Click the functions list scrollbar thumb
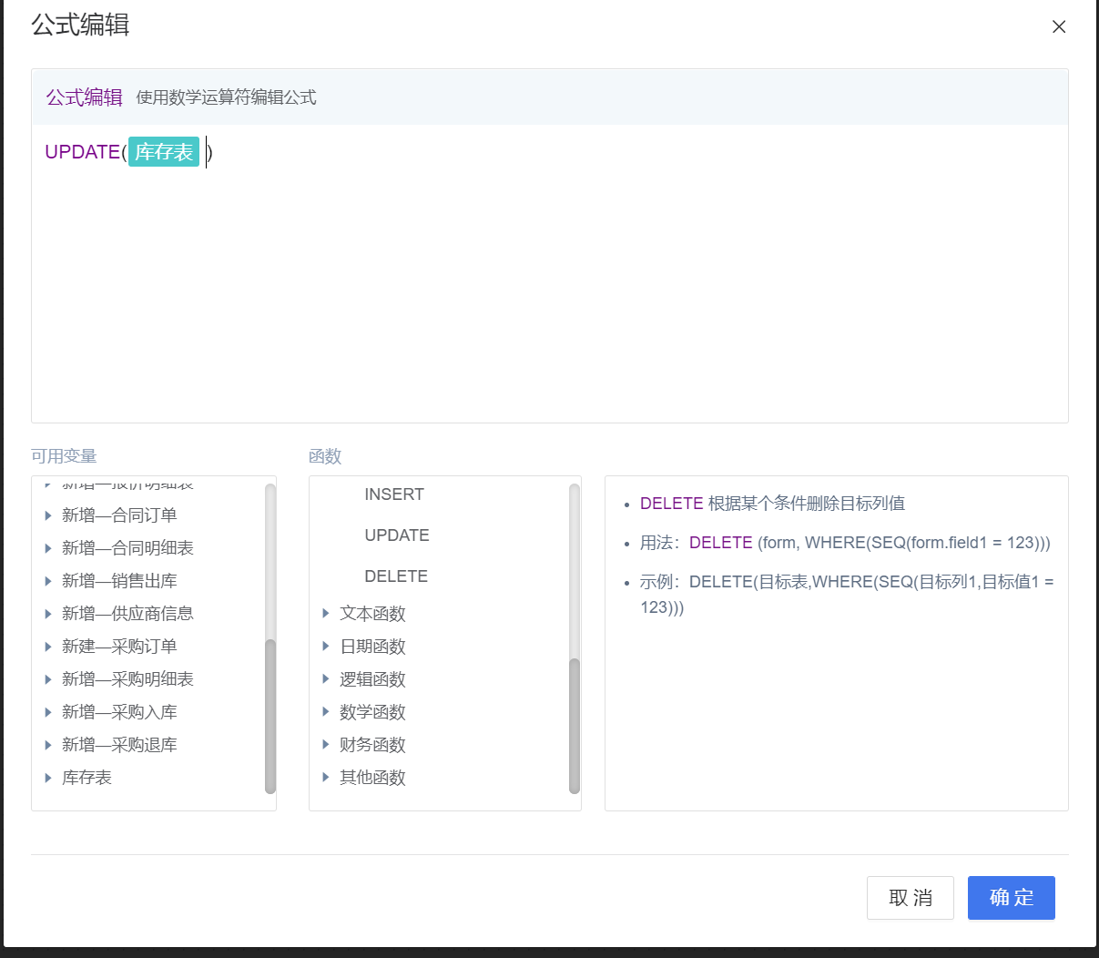This screenshot has height=958, width=1099. click(575, 726)
